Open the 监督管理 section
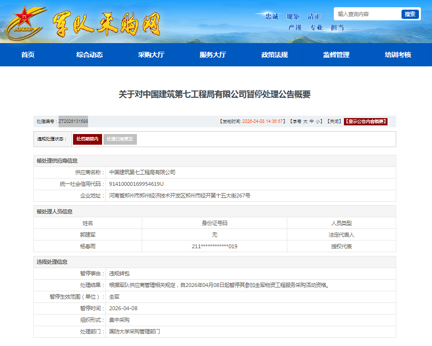 pyautogui.click(x=336, y=55)
